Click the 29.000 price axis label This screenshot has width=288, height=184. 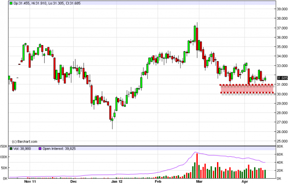click(x=282, y=103)
